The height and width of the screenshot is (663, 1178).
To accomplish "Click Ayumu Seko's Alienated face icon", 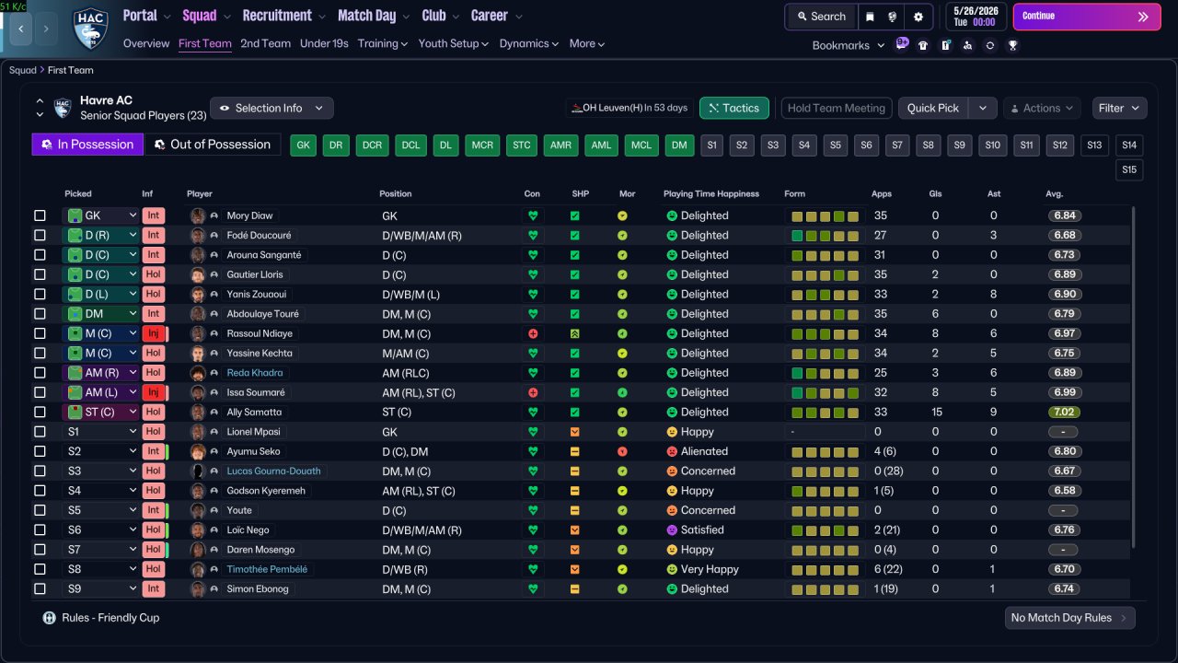I will tap(672, 451).
